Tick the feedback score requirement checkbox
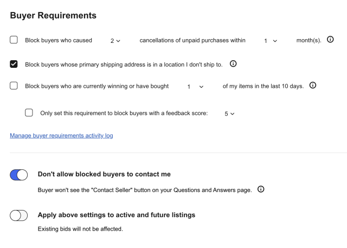Screen dimensions: 347x248 click(29, 113)
